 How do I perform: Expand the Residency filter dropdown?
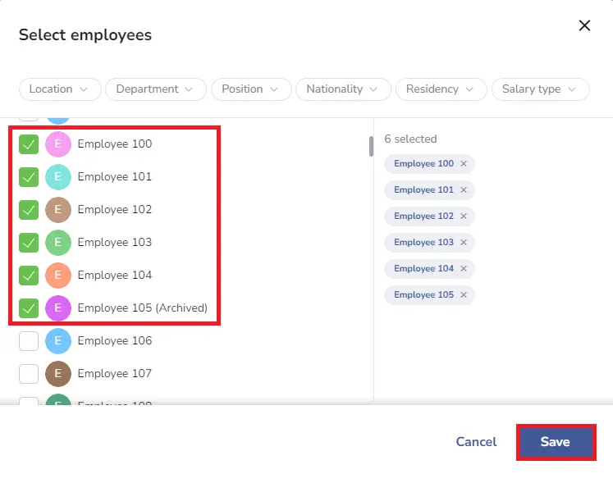tap(441, 89)
